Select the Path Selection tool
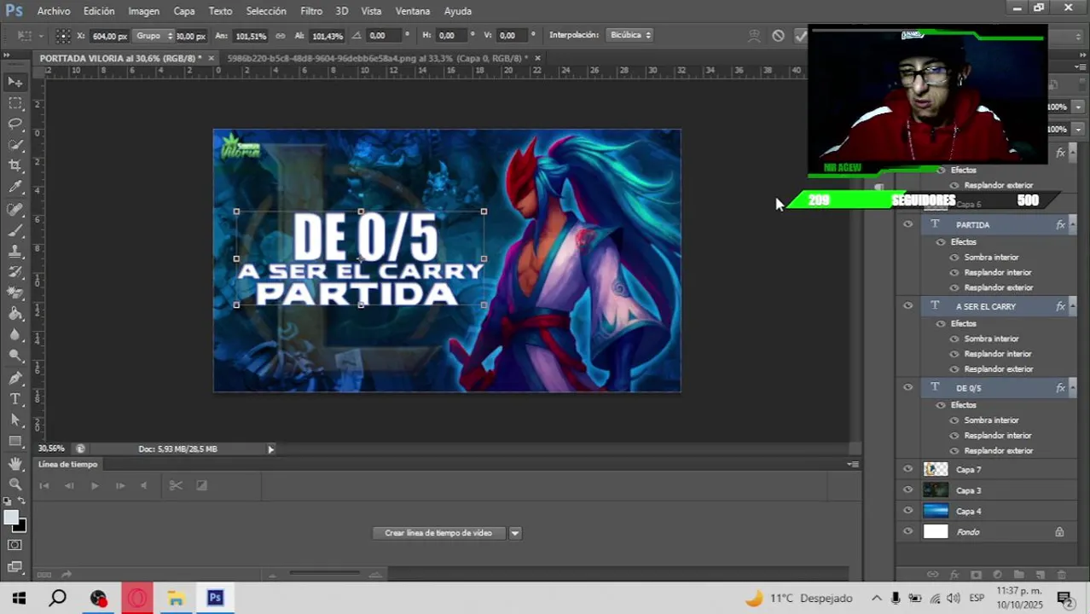 [15, 420]
